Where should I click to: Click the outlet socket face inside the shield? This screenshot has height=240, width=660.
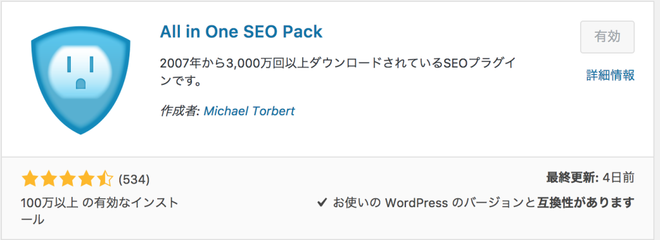point(81,71)
